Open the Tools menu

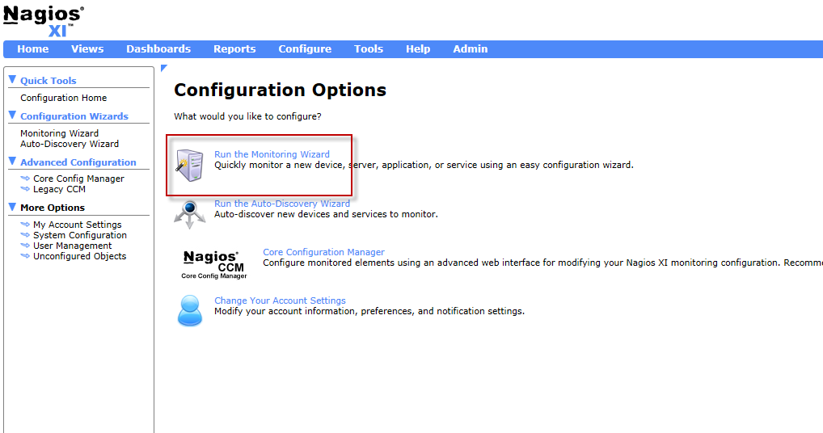pyautogui.click(x=369, y=48)
